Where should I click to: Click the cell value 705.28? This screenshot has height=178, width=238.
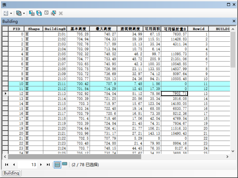coord(78,34)
